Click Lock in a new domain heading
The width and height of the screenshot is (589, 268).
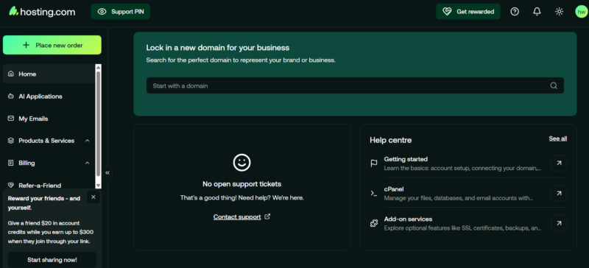[x=217, y=48]
